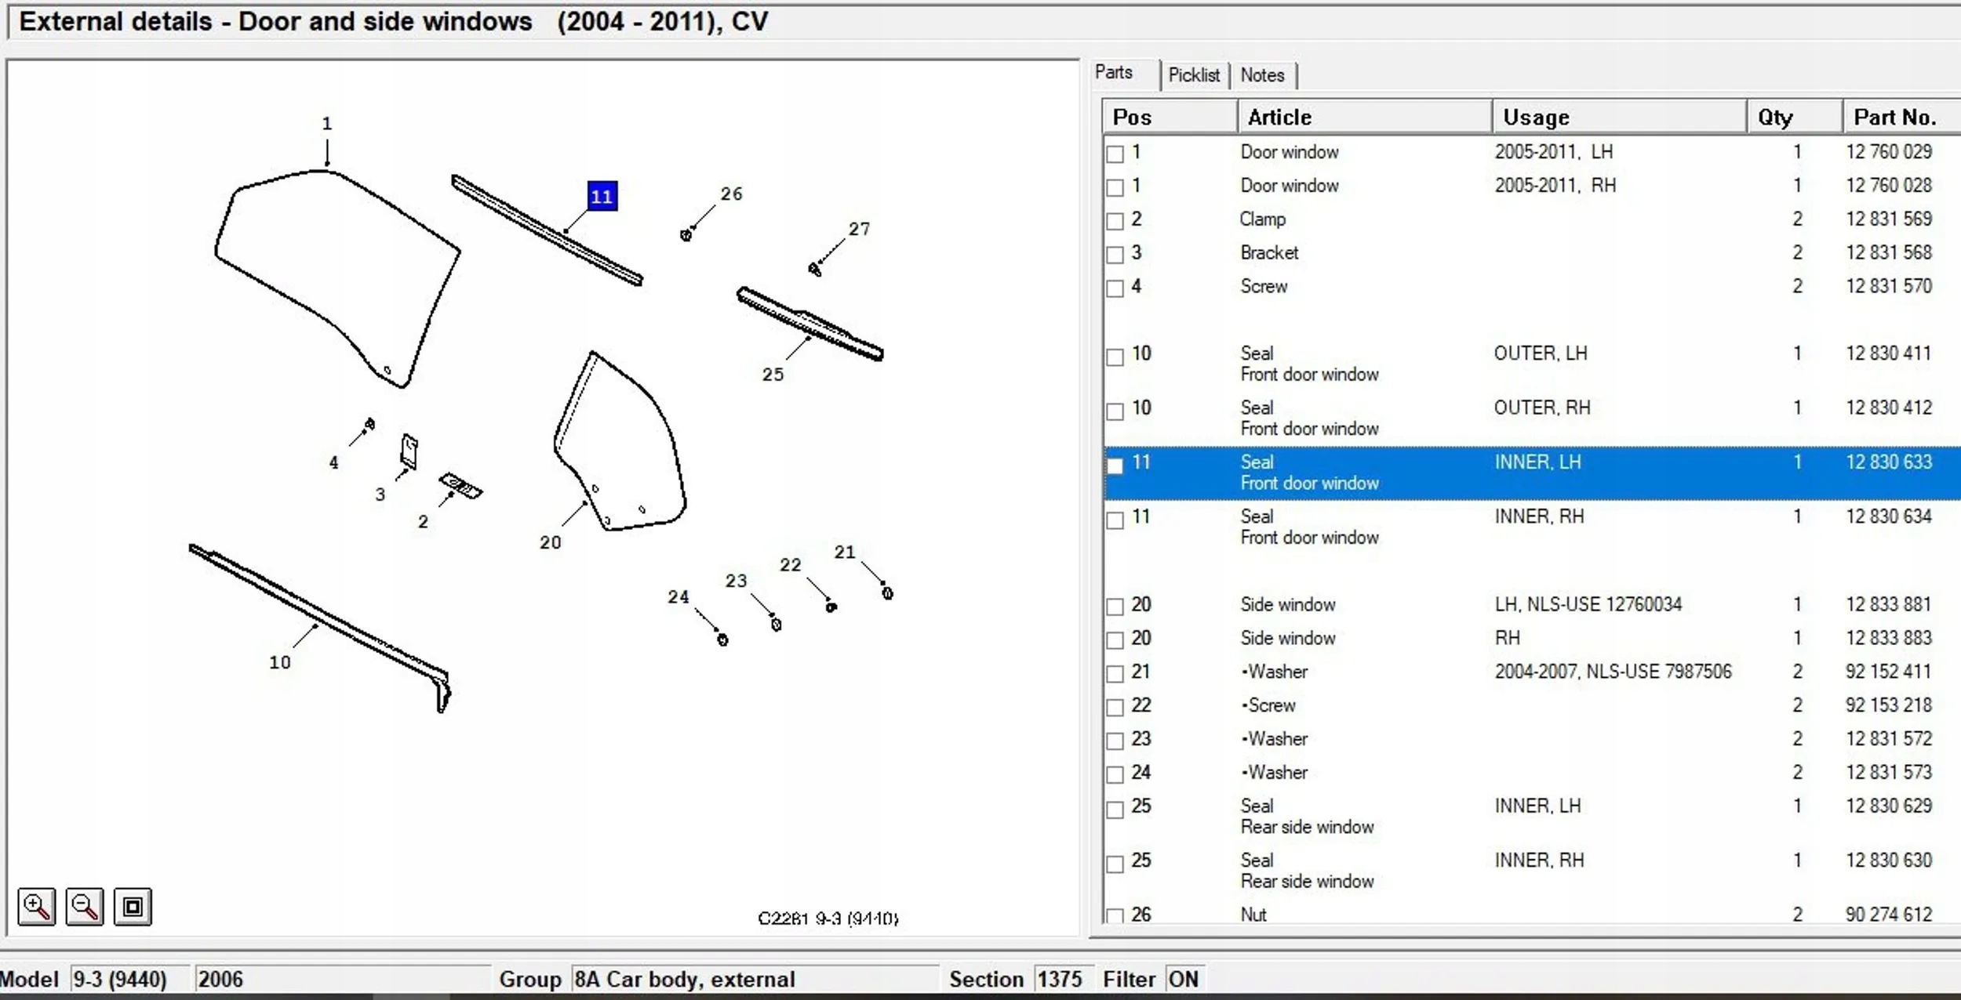Click callout number 10 in the diagram

click(x=280, y=662)
